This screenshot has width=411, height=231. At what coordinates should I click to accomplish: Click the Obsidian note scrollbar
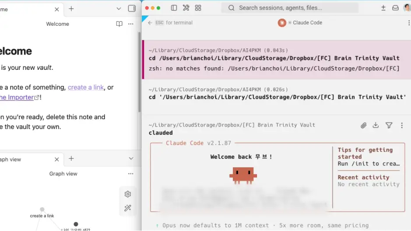(x=140, y=72)
